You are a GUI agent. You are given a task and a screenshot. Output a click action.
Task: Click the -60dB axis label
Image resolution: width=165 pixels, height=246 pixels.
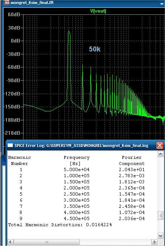click(x=13, y=67)
